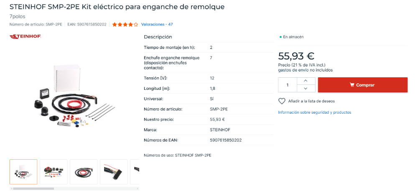The height and width of the screenshot is (196, 418).
Task: Click the thumbnail strip horizontal scrollbar handle
Action: [x=33, y=189]
